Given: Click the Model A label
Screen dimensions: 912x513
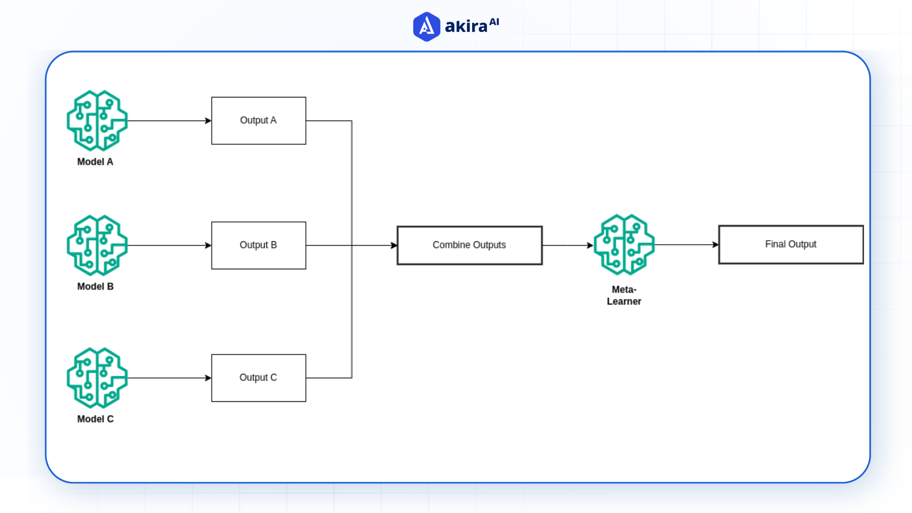Looking at the screenshot, I should [x=95, y=162].
